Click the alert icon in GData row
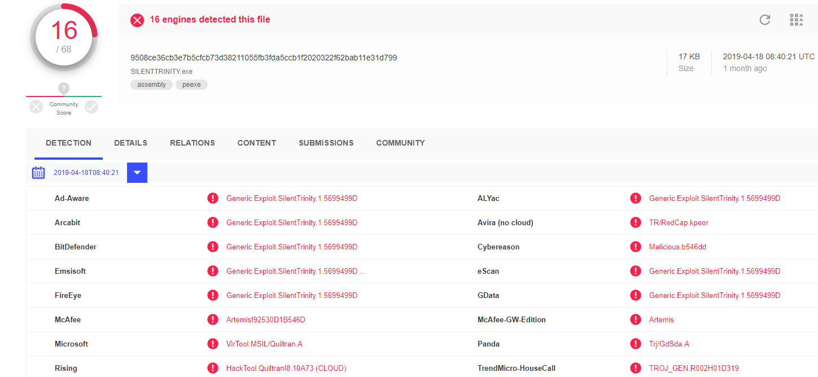The image size is (818, 377). click(x=636, y=295)
